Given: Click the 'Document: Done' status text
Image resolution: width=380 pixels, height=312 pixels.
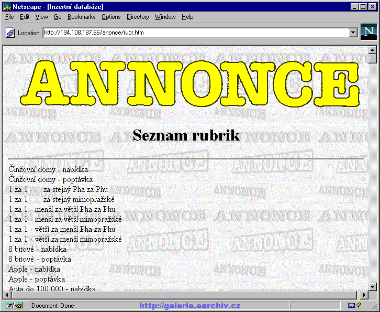Looking at the screenshot, I should click(x=52, y=305).
